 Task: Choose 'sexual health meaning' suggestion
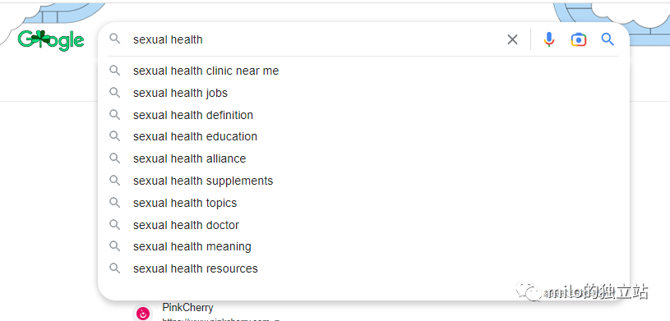coord(363,247)
